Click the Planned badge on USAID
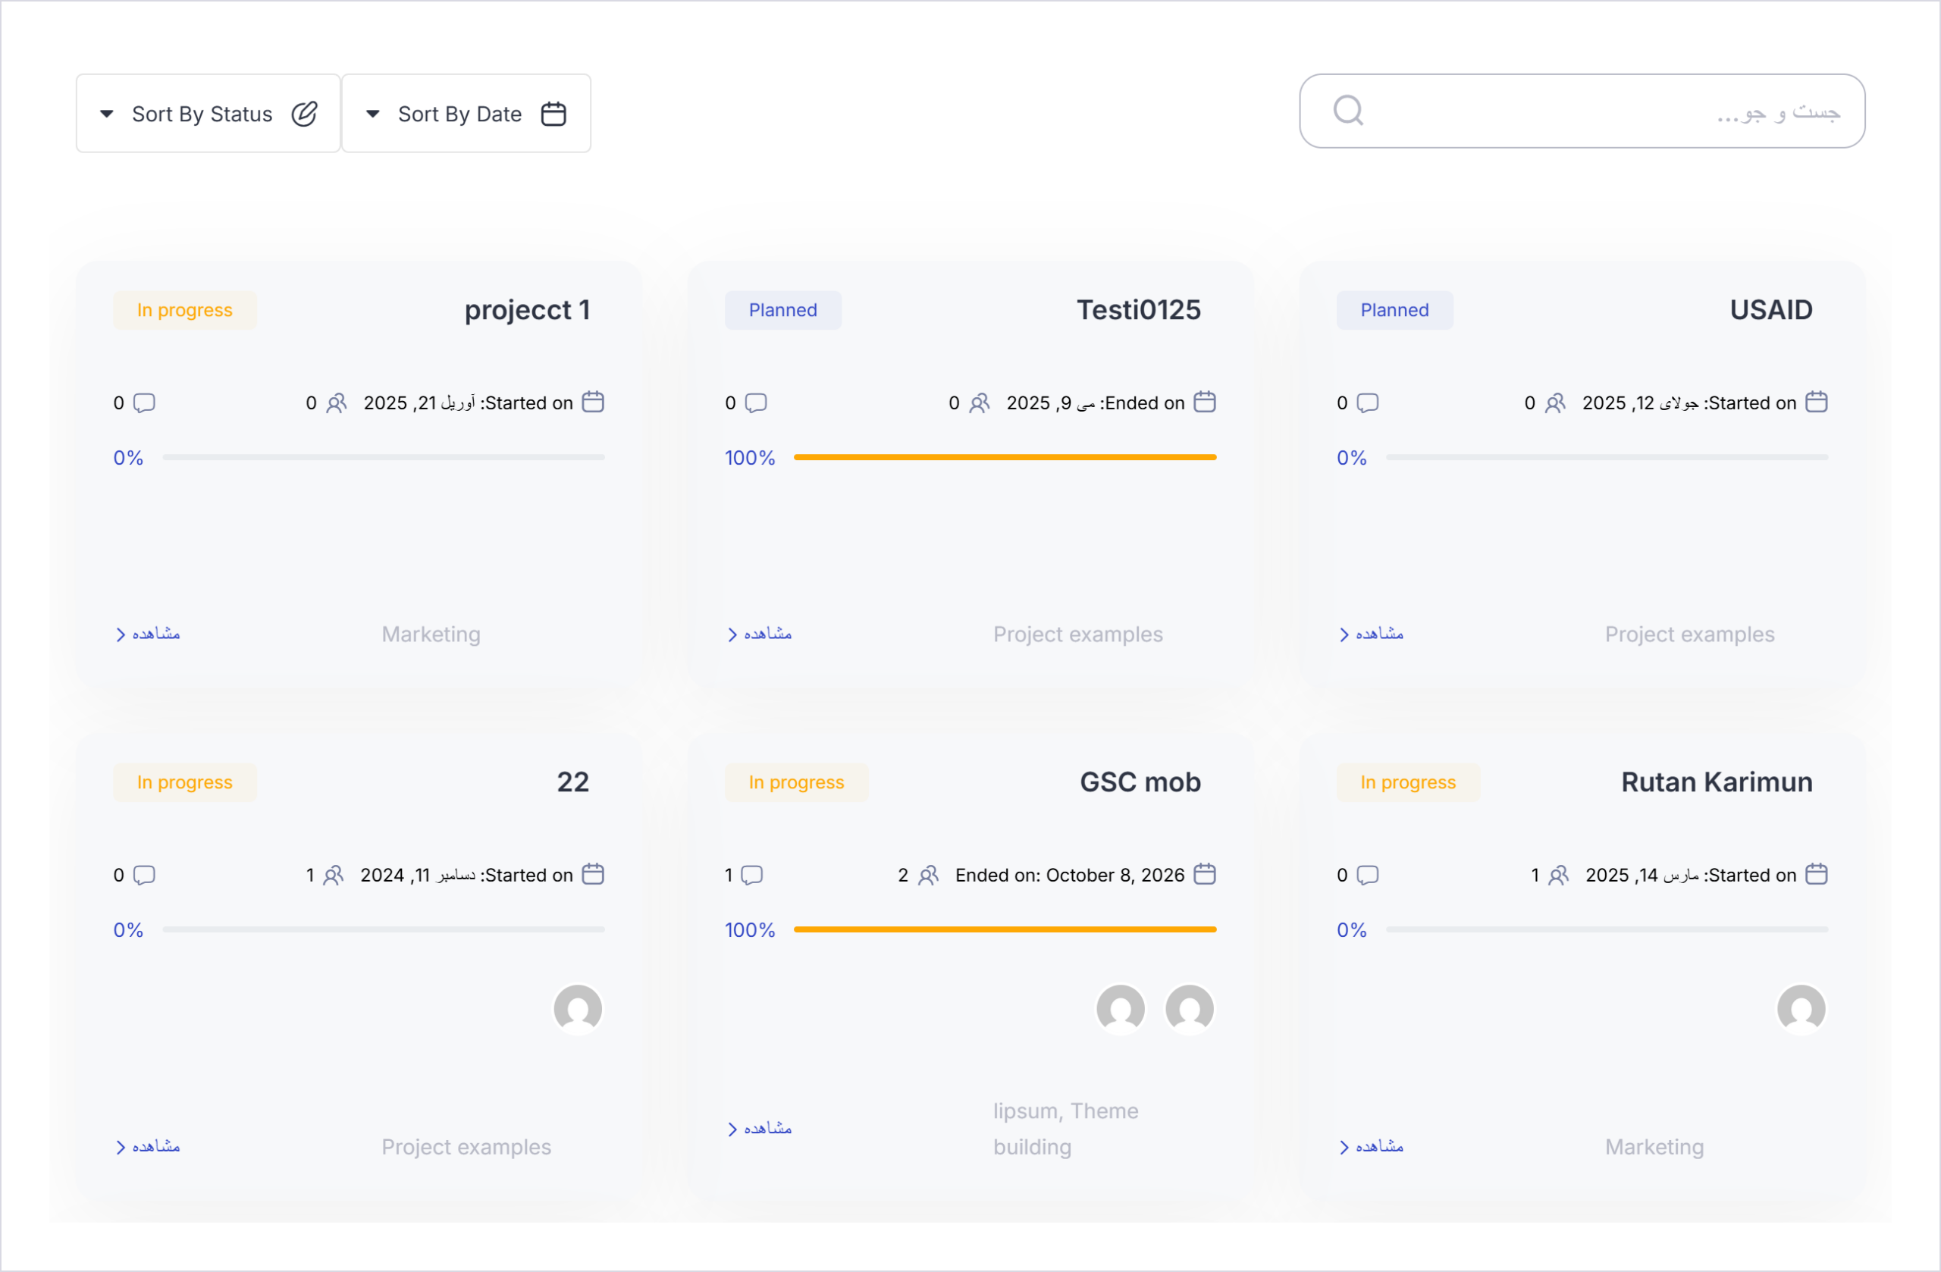 (1394, 310)
